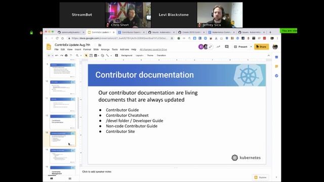Open the Layout dropdown
324x182 pixels.
click(x=140, y=56)
